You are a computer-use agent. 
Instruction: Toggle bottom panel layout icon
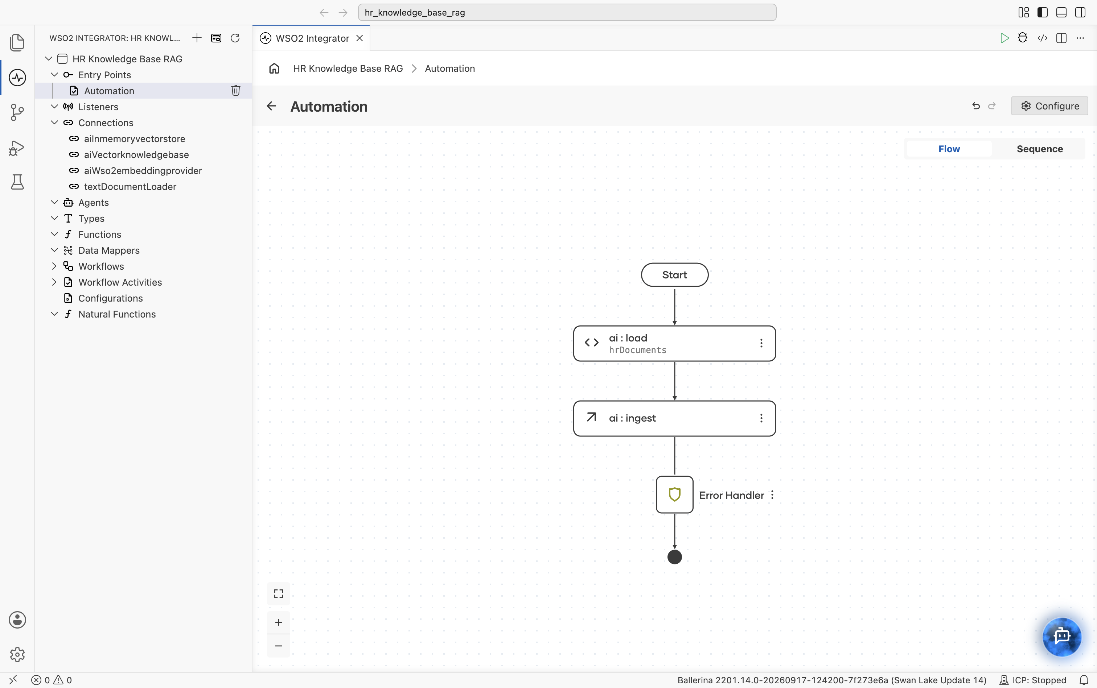[1061, 12]
